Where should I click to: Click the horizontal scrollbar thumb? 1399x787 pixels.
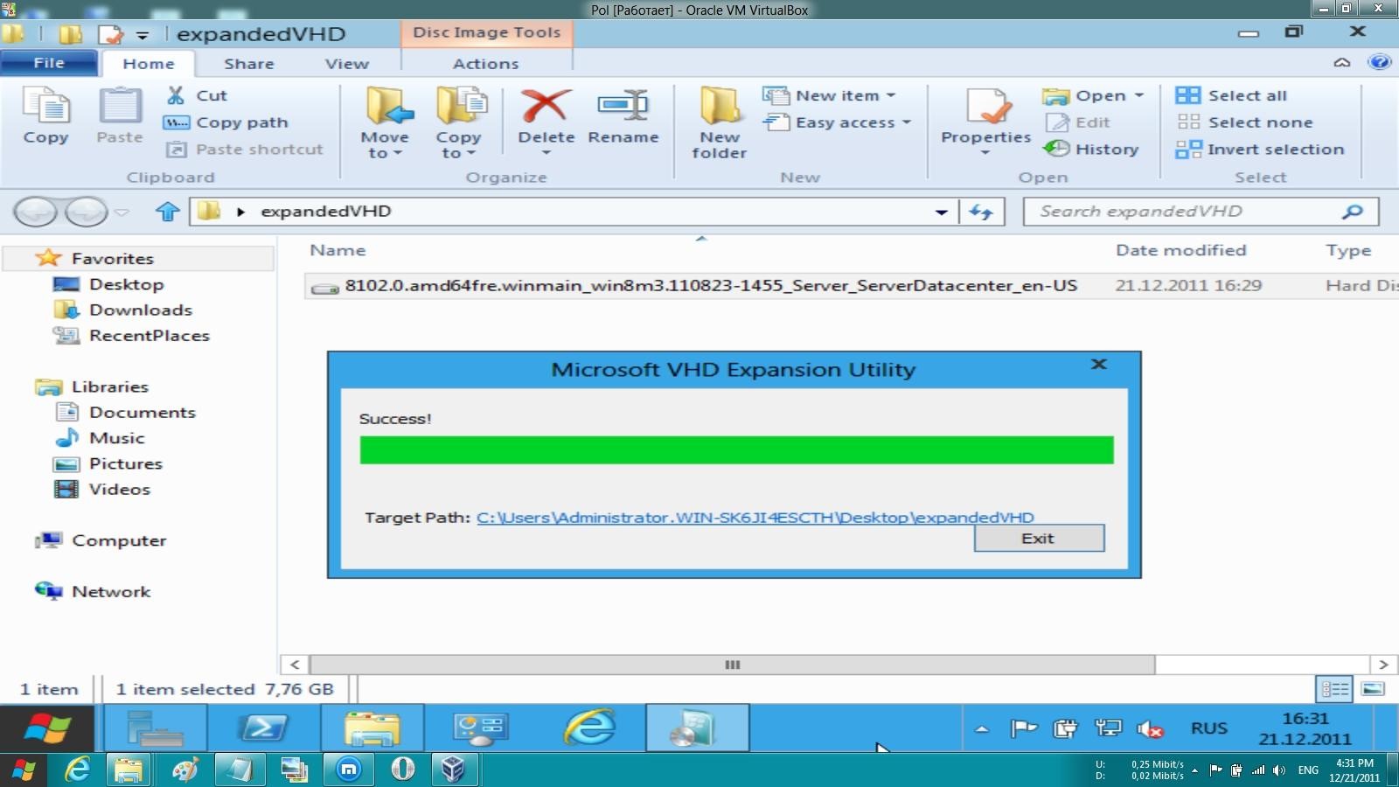(x=732, y=665)
